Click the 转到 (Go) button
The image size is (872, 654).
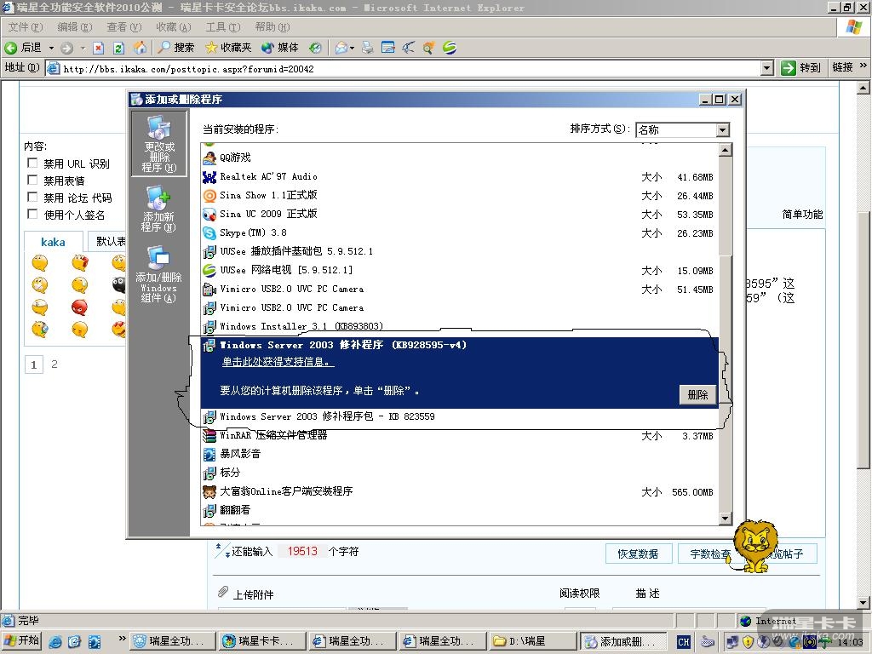(800, 68)
